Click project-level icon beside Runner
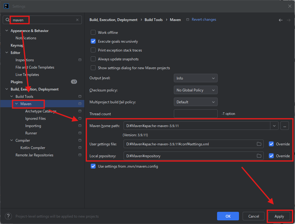The image size is (295, 224). (x=80, y=133)
